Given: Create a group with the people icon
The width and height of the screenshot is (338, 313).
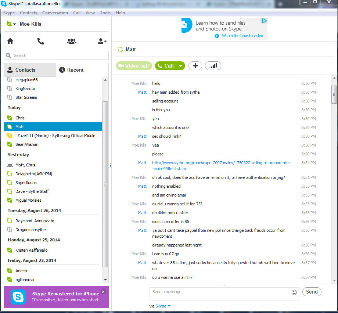Looking at the screenshot, I should tap(72, 41).
